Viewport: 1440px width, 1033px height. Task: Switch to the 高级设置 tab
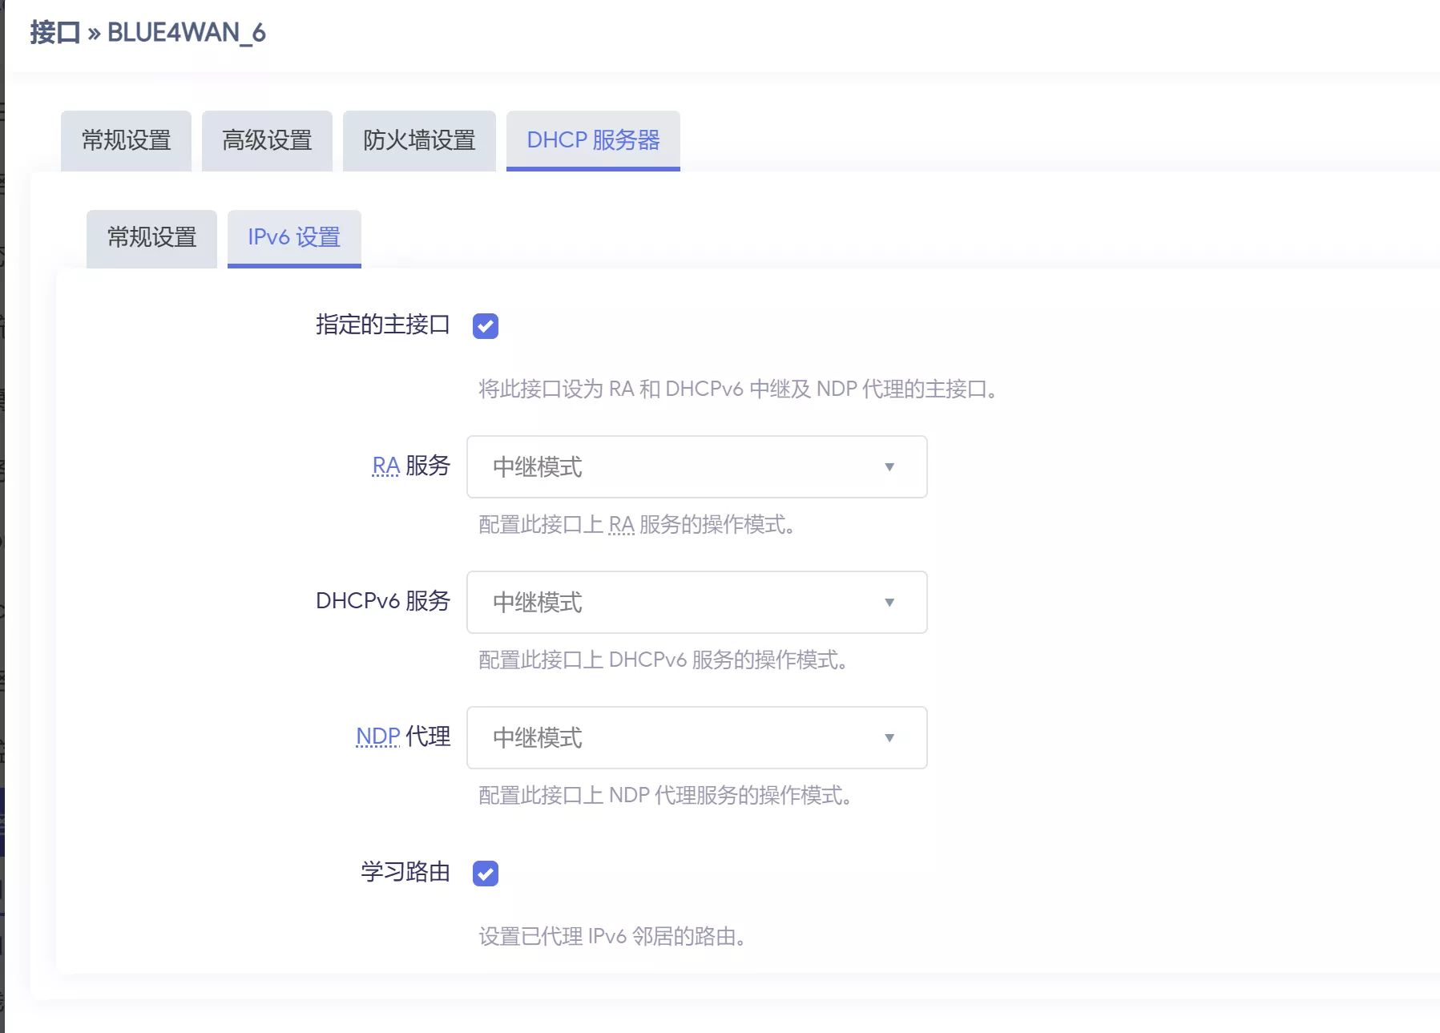coord(267,140)
